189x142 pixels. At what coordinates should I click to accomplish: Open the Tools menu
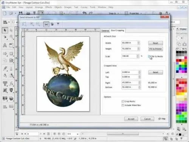point(93,7)
